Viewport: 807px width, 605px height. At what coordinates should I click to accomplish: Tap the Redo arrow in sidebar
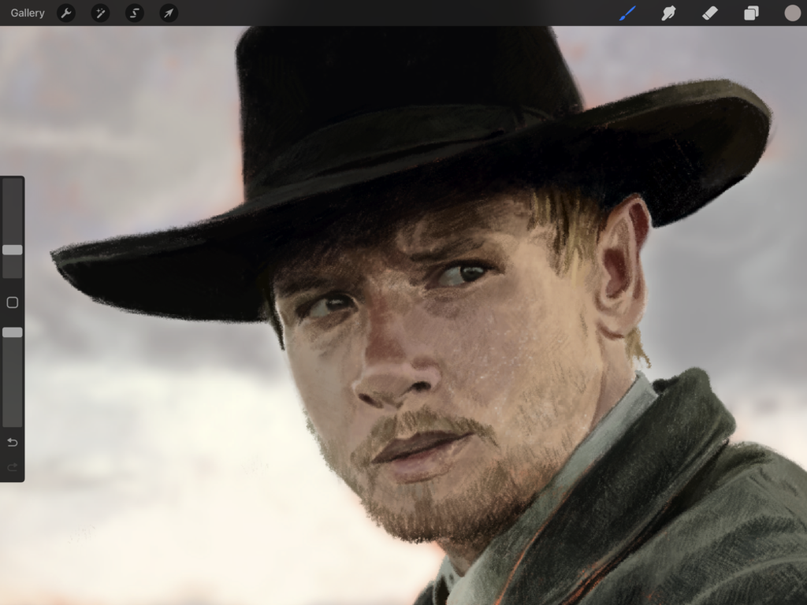click(12, 468)
